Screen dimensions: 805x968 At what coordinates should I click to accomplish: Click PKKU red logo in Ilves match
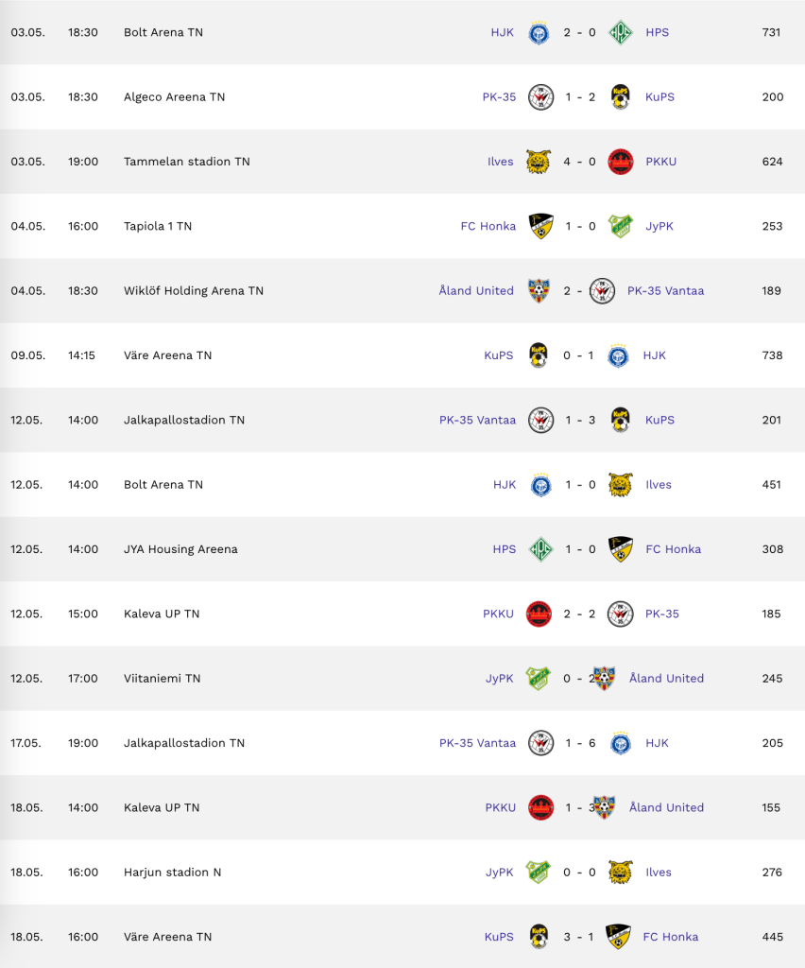[x=621, y=162]
